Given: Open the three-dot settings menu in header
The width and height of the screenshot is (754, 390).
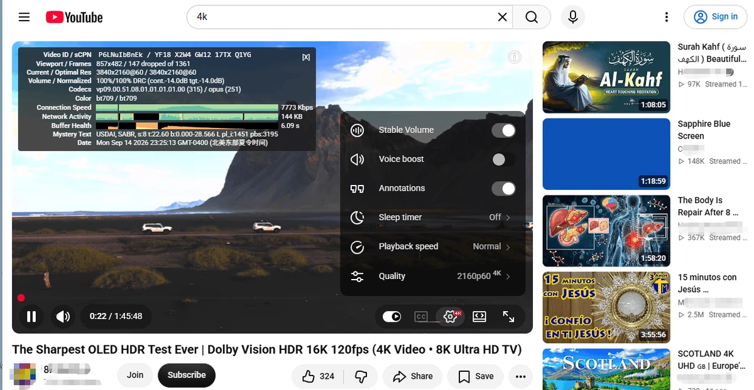Looking at the screenshot, I should tap(667, 17).
